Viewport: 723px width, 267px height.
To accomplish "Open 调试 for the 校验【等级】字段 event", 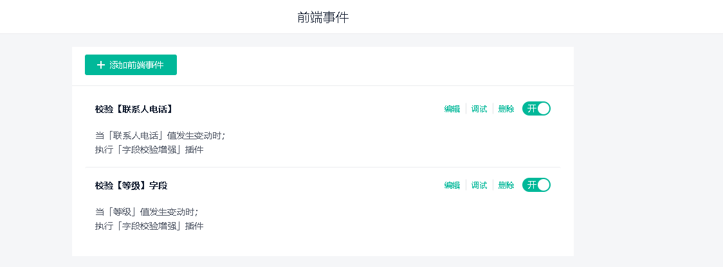I will point(479,185).
